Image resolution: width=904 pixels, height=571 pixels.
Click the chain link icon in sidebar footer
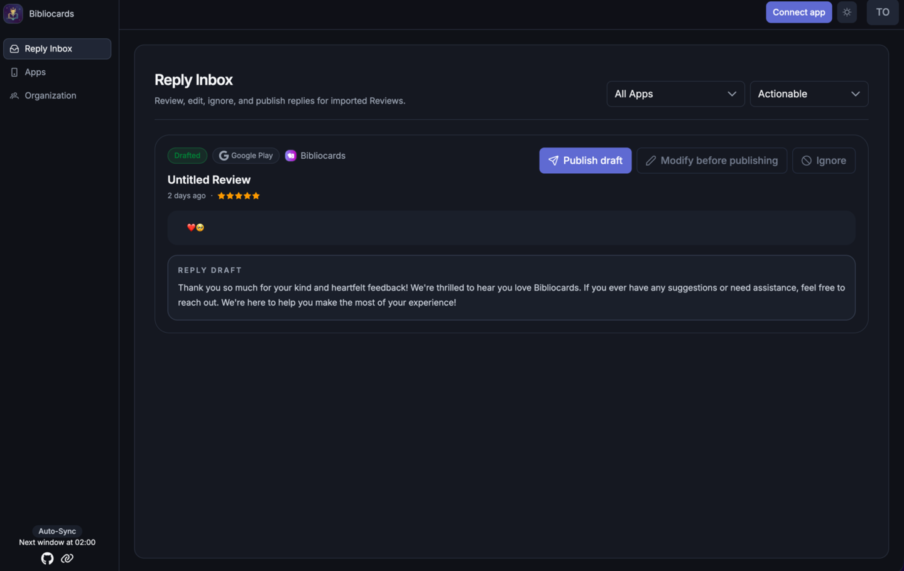(67, 558)
